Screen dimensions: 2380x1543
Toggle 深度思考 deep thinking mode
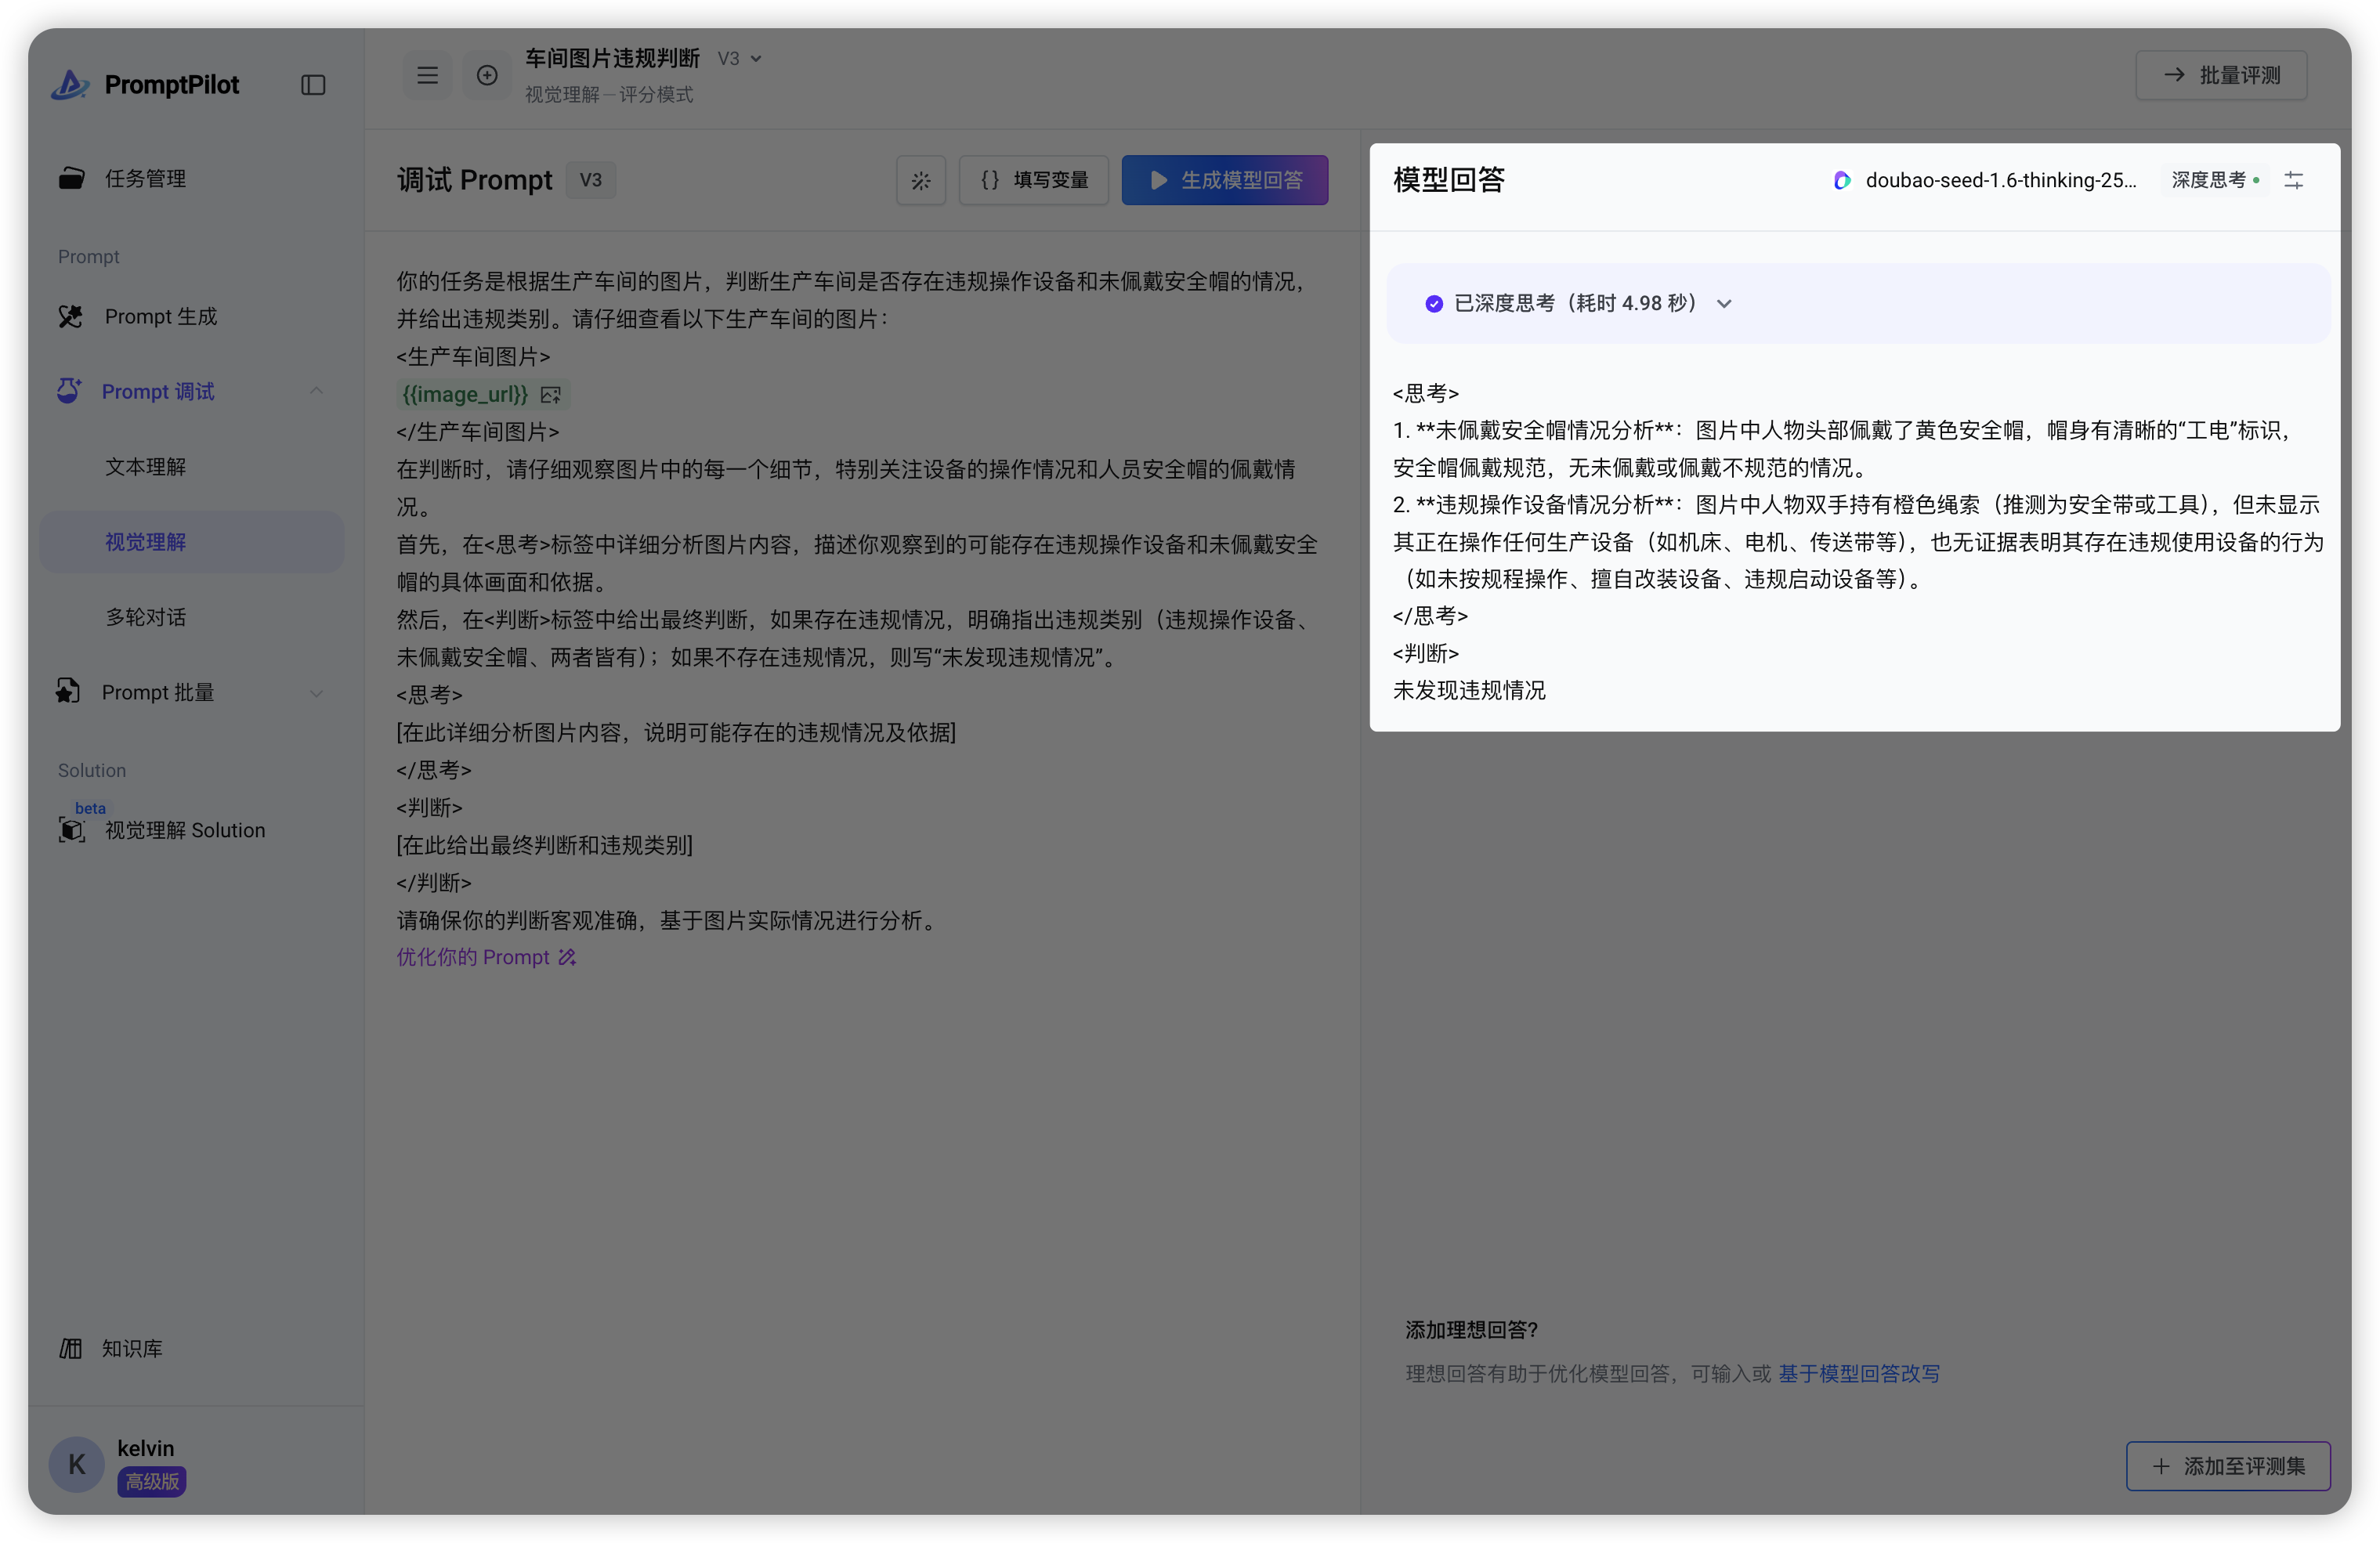click(2213, 180)
